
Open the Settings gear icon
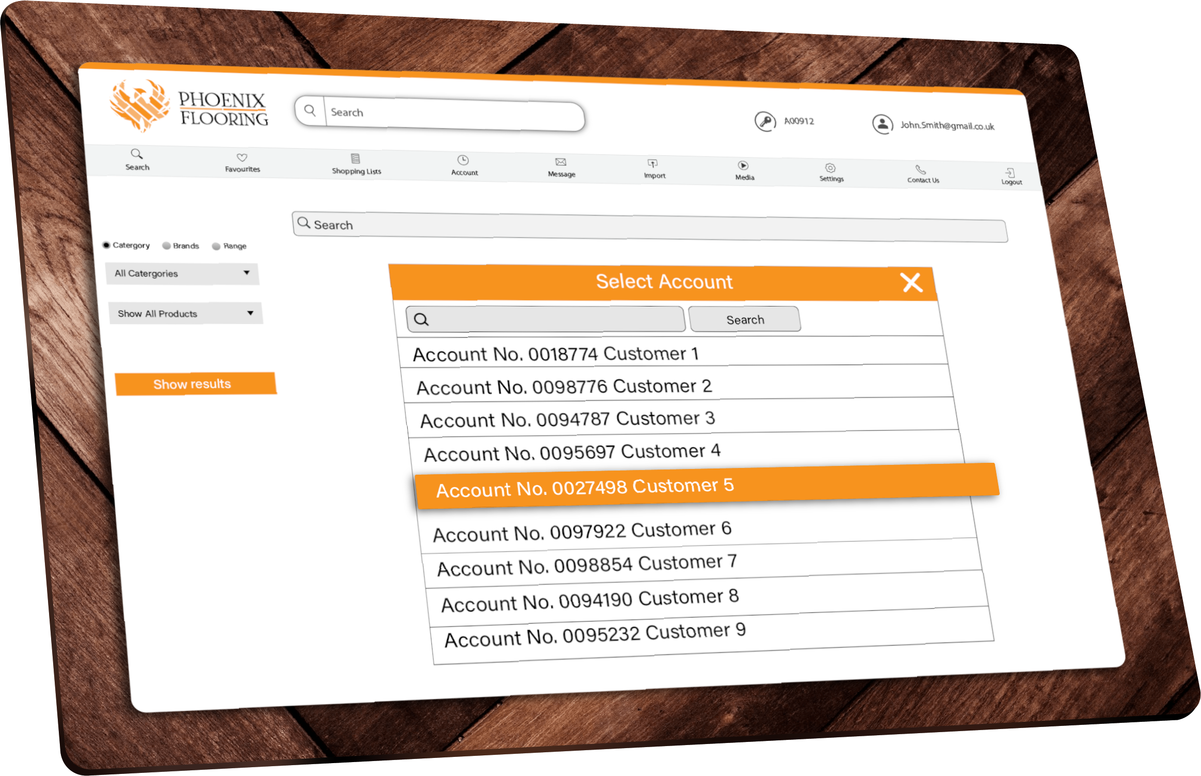(830, 168)
